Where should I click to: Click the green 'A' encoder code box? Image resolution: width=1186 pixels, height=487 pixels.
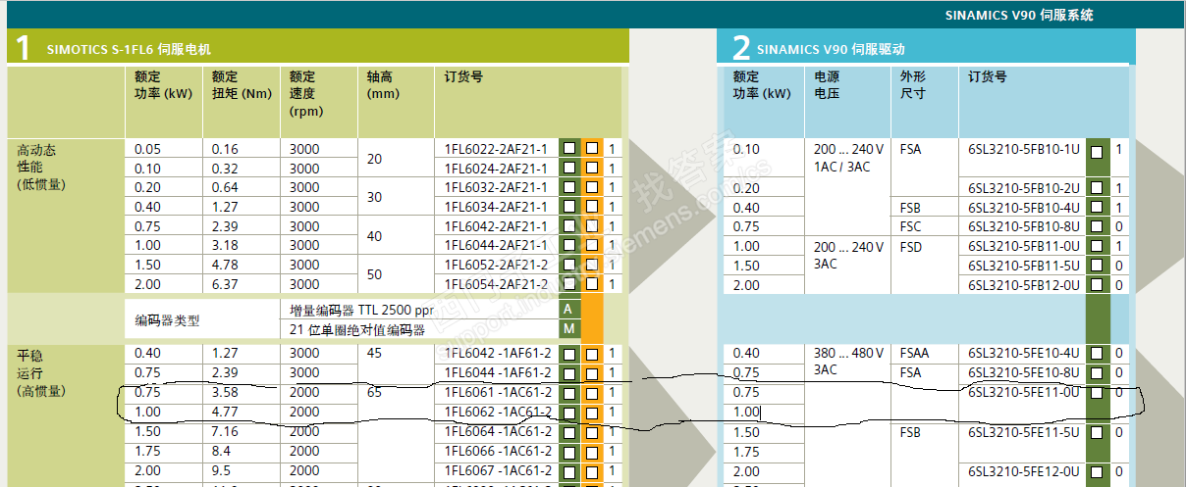click(568, 309)
